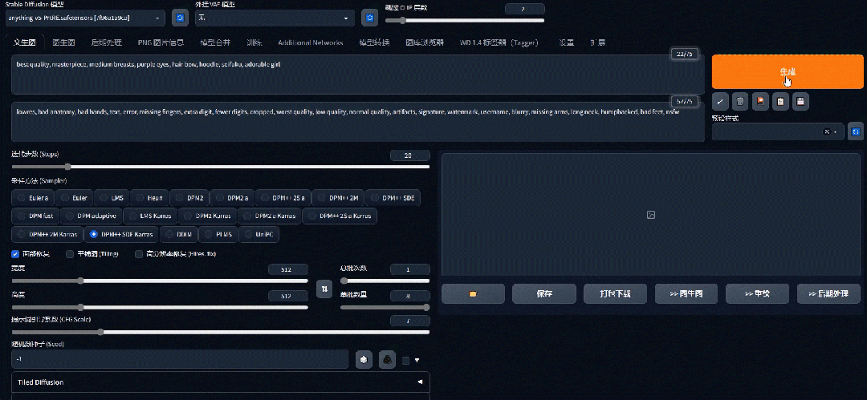Image resolution: width=867 pixels, height=400 pixels.
Task: Refresh the Stable Diffusion model list
Action: click(180, 18)
